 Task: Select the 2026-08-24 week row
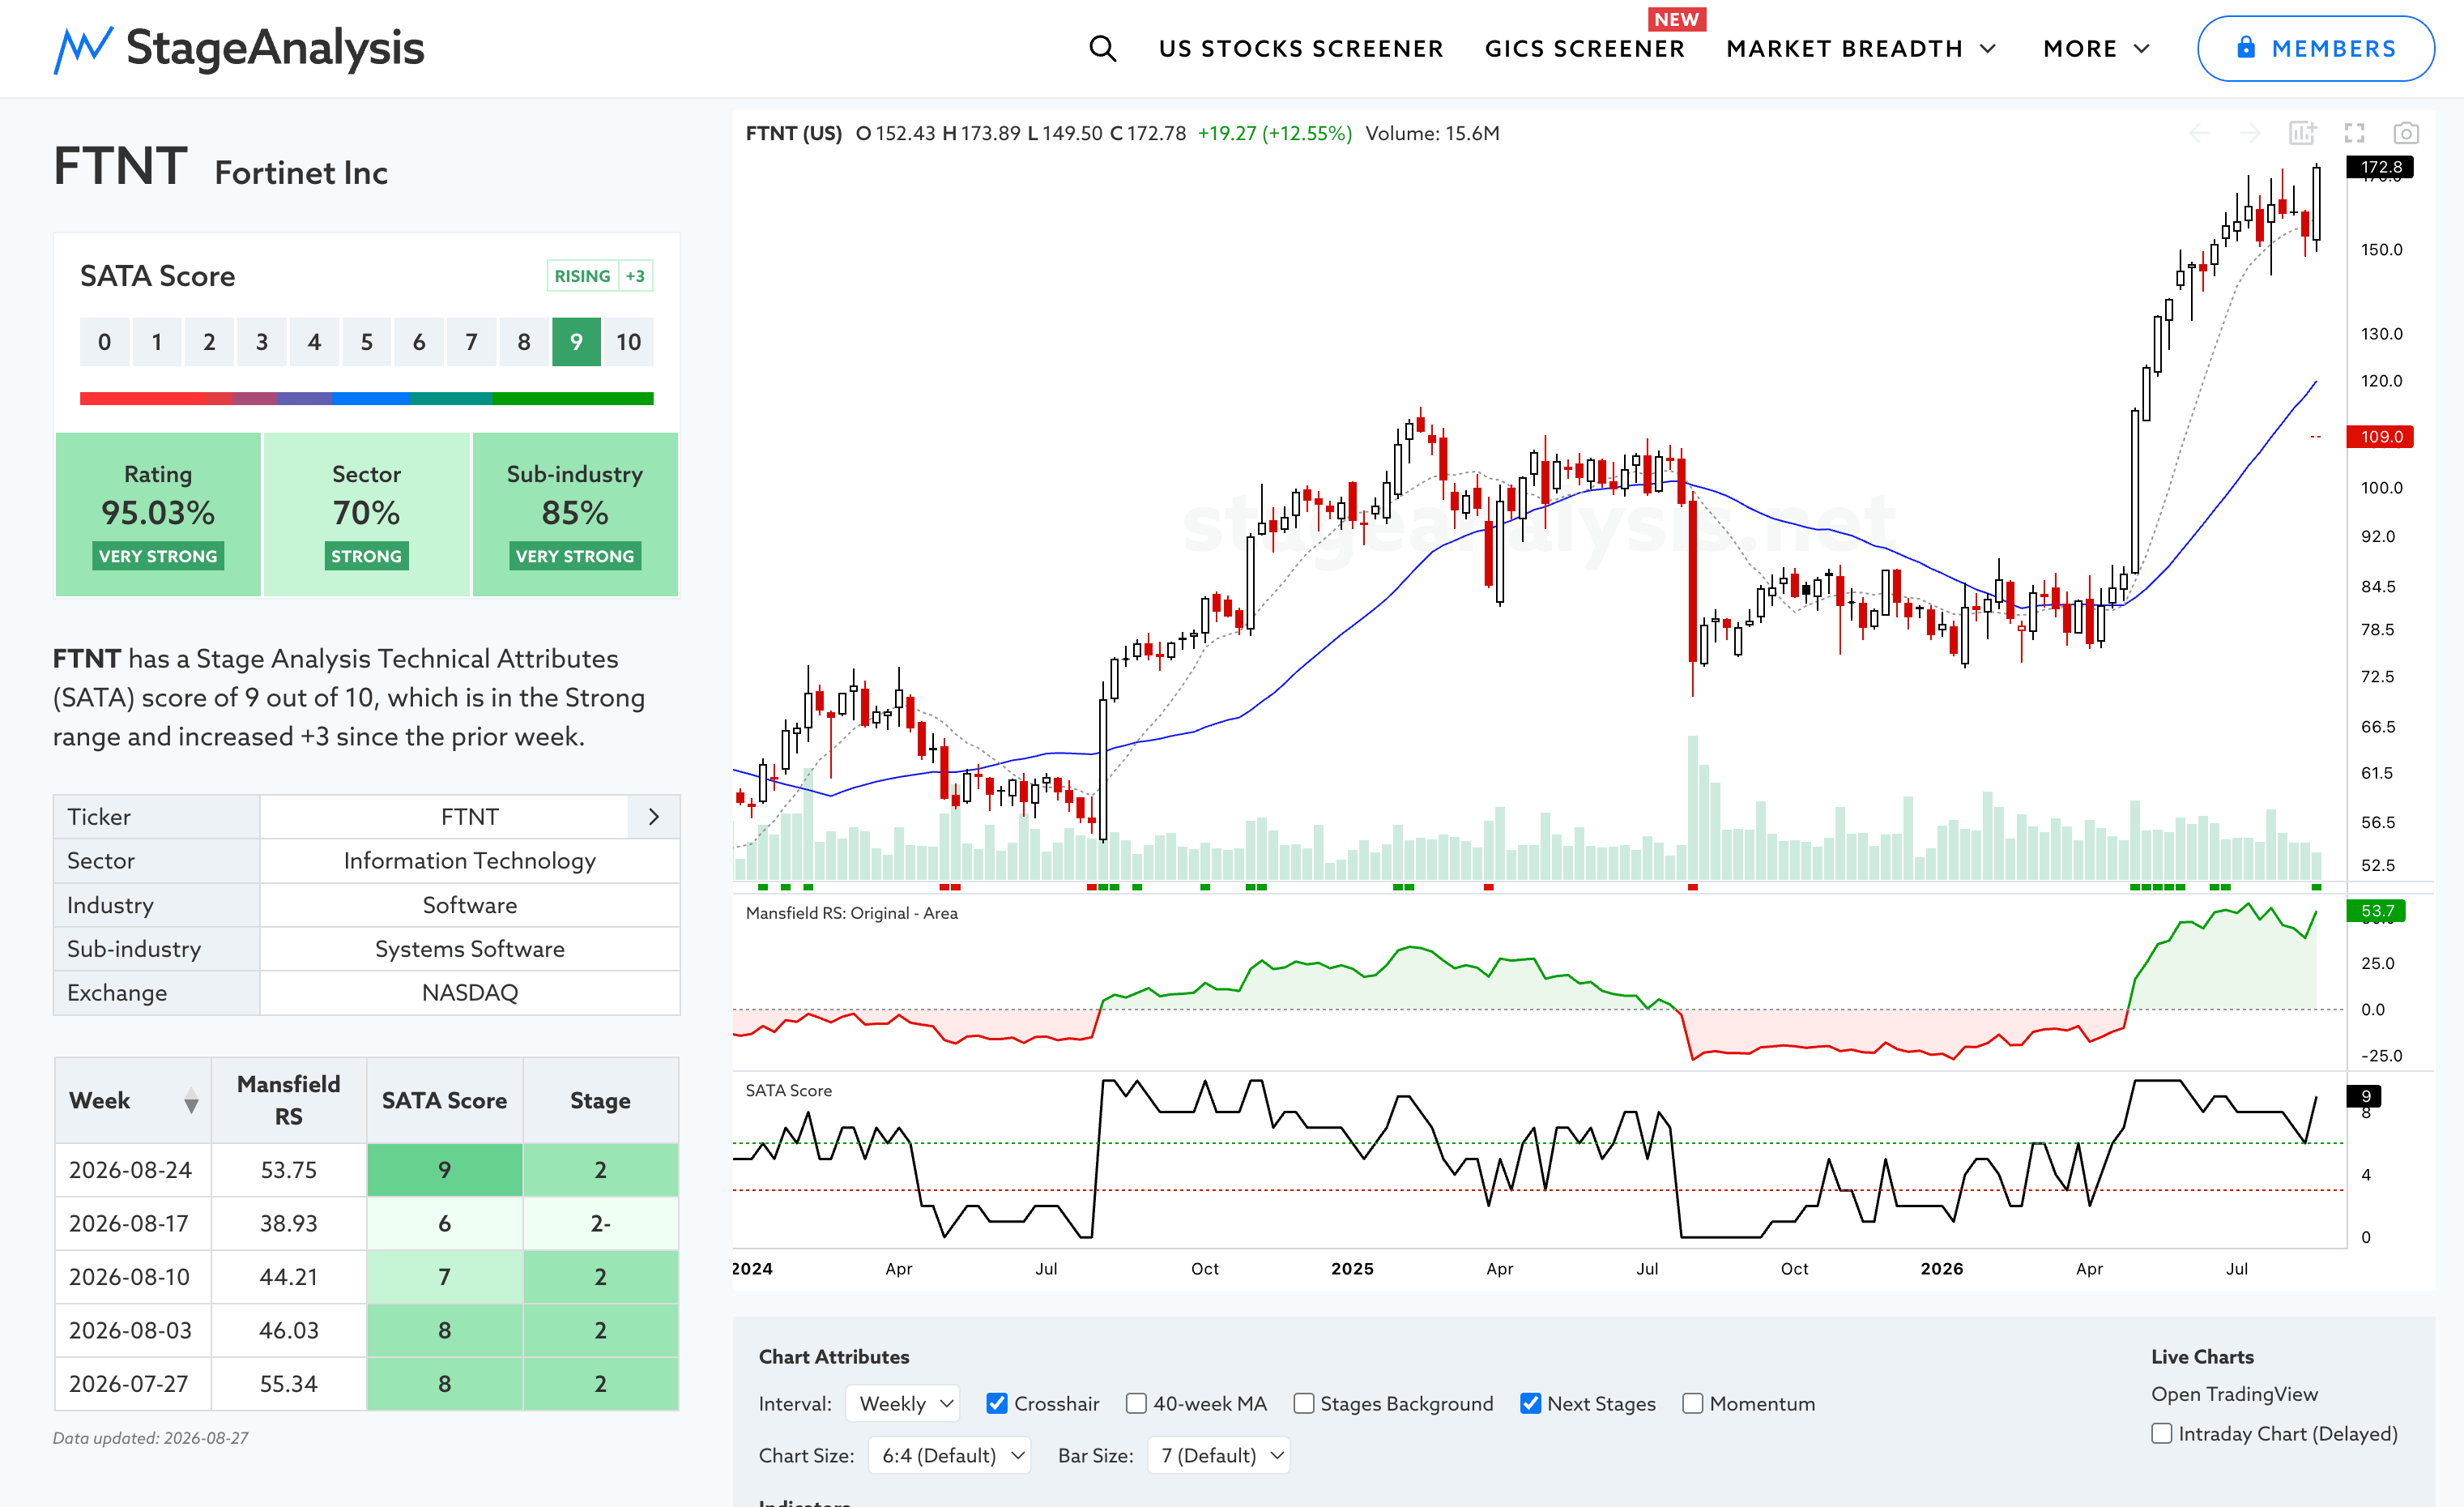pos(367,1170)
